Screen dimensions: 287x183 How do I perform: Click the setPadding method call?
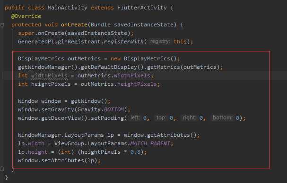[107, 118]
